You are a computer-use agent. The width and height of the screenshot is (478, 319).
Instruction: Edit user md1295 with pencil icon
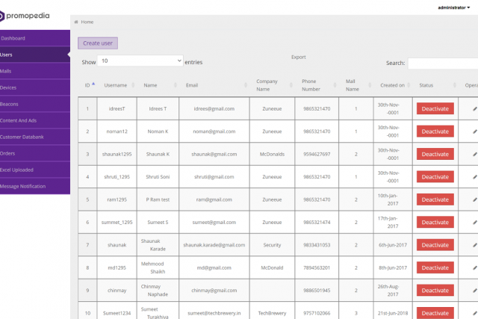475,267
